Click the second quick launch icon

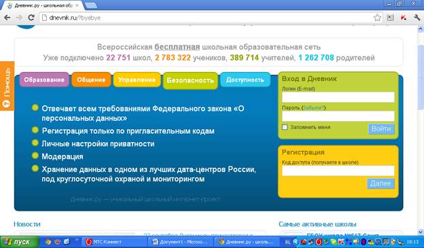(57, 241)
